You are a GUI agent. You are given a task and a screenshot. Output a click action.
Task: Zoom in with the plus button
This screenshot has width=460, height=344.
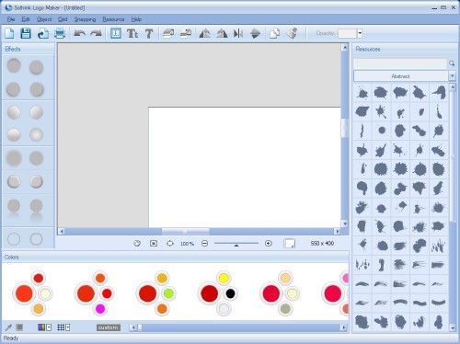[x=269, y=244]
